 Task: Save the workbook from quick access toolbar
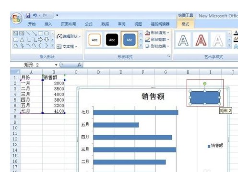tap(28, 15)
